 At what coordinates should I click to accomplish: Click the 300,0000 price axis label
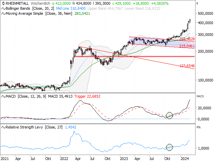pyautogui.click(x=205, y=35)
